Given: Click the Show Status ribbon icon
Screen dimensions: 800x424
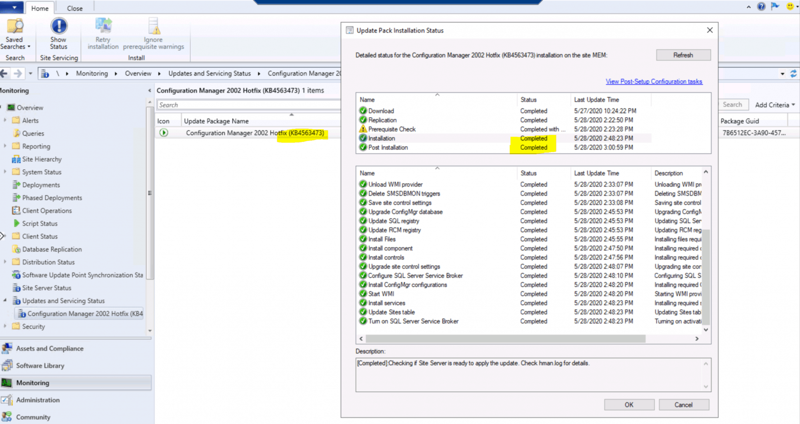Looking at the screenshot, I should click(59, 26).
